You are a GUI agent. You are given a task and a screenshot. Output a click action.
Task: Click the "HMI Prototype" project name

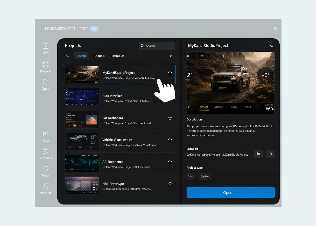point(113,184)
